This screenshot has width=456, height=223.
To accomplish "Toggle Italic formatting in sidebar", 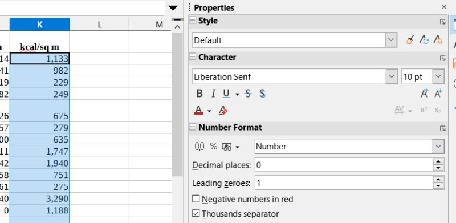I will click(x=213, y=94).
